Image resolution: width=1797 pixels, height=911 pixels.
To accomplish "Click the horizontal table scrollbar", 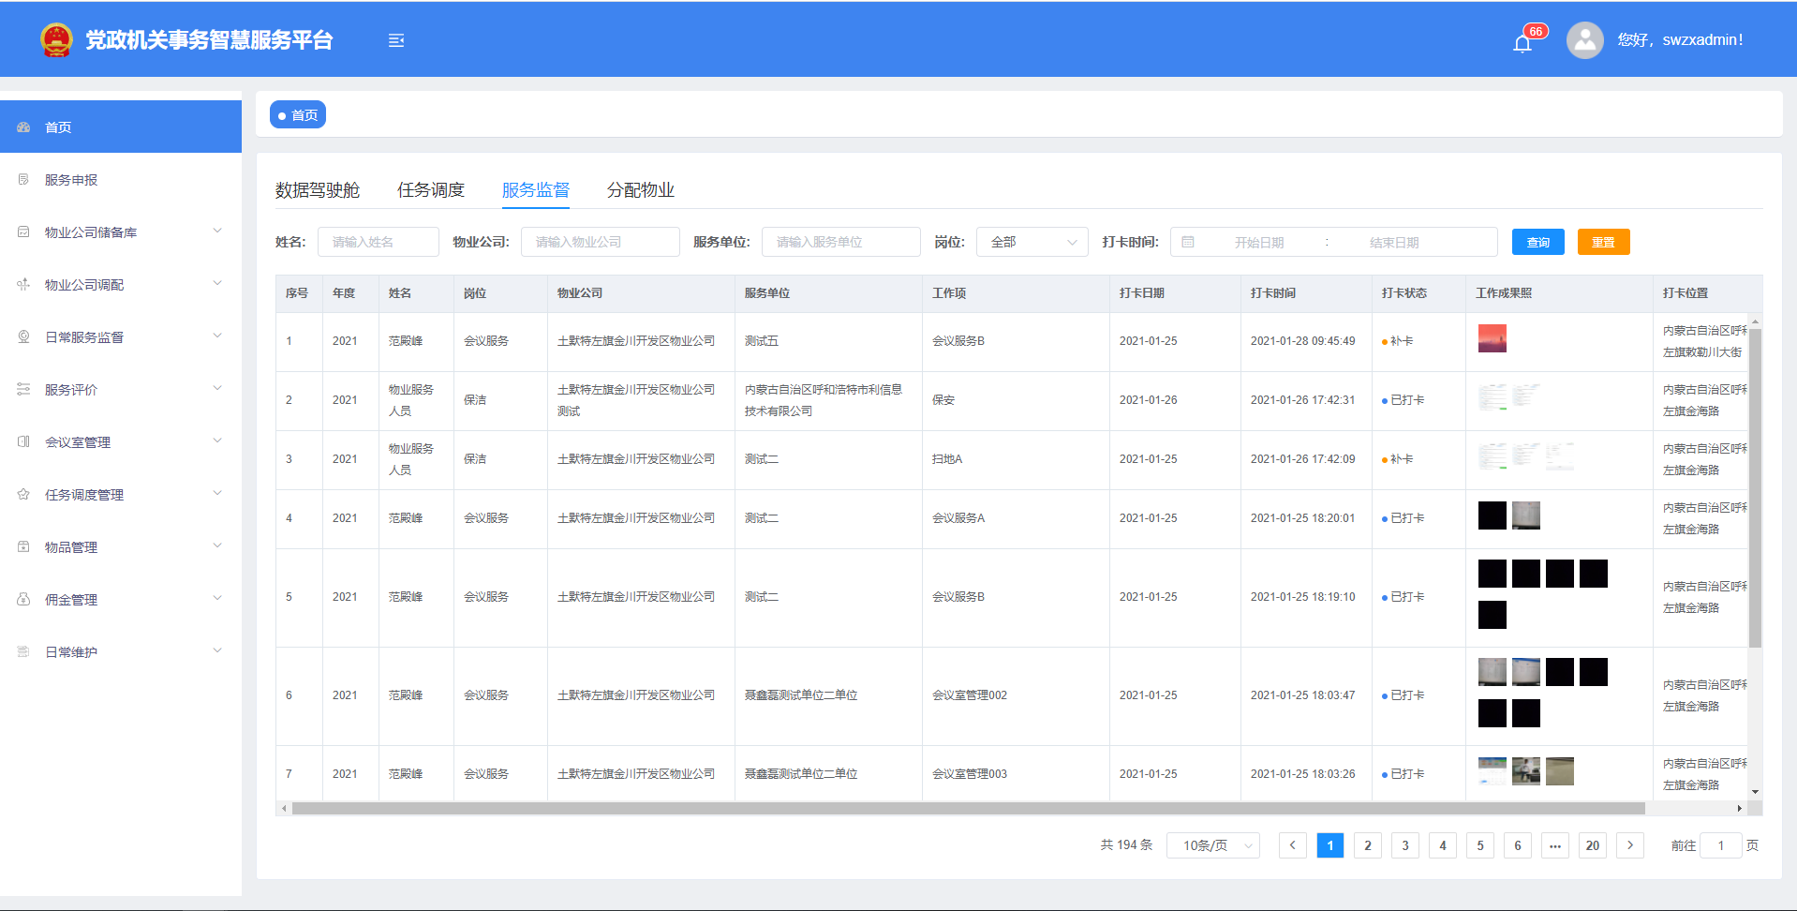I will (x=967, y=808).
